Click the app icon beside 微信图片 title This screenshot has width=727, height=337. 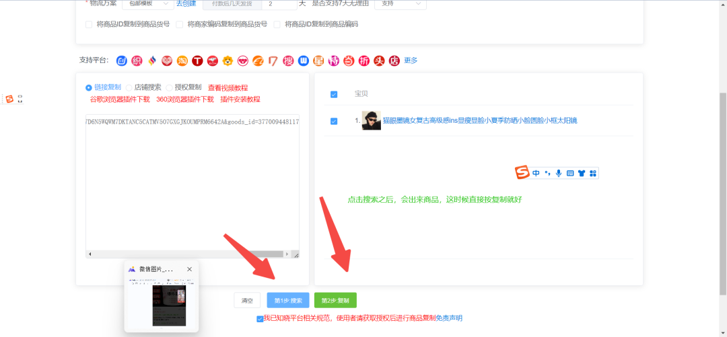(x=132, y=269)
